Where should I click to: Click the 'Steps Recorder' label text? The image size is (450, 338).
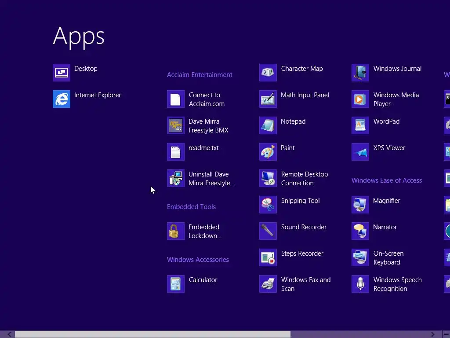pyautogui.click(x=302, y=253)
